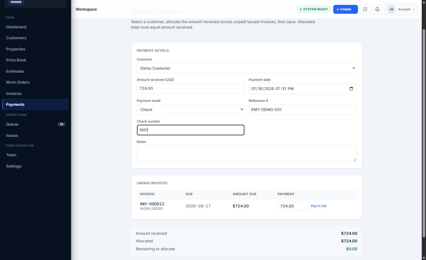Click the page vertical scrollbar
426x260 pixels.
pos(424,133)
